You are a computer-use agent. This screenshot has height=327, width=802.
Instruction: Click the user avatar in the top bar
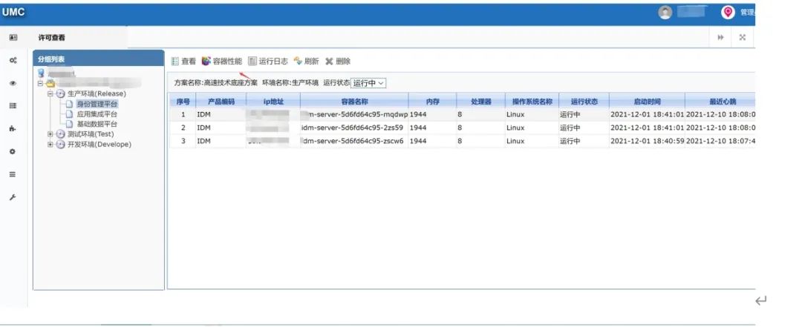pos(665,13)
